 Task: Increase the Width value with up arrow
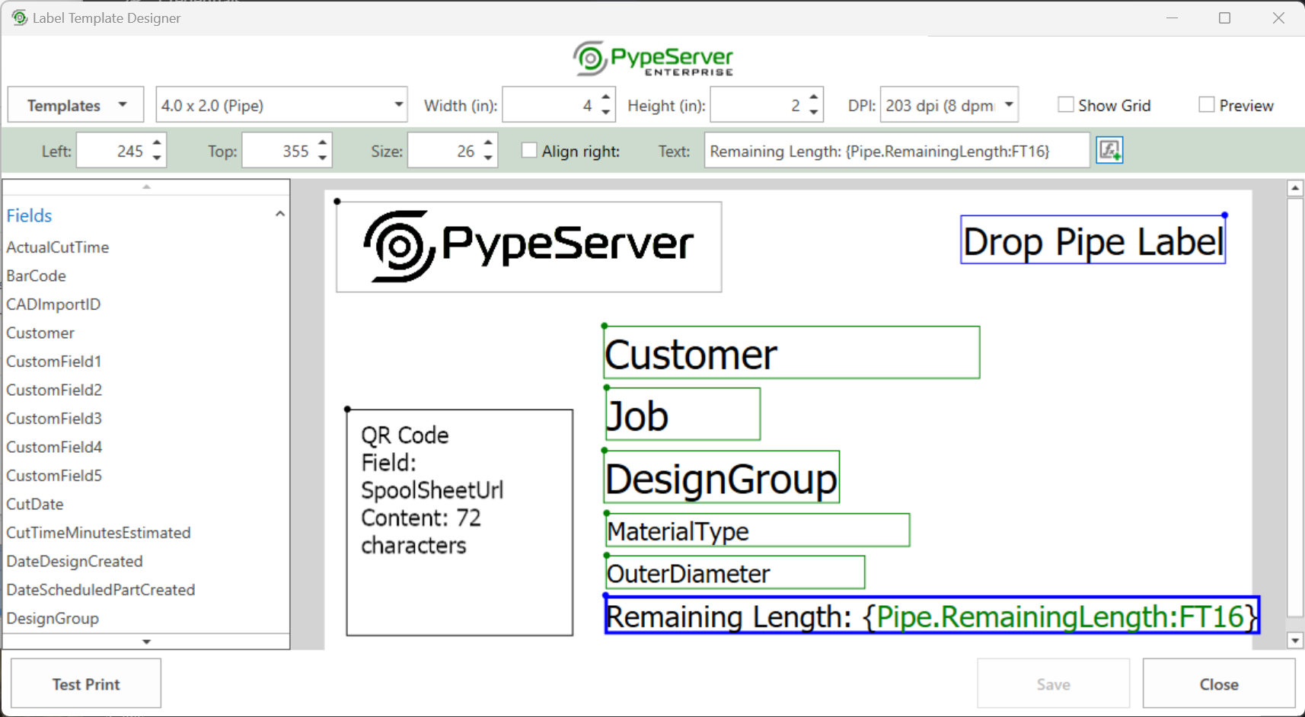pyautogui.click(x=606, y=97)
